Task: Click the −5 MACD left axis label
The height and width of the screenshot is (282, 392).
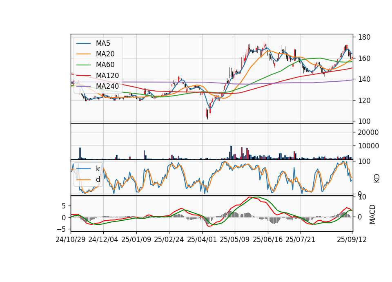Action: [62, 229]
